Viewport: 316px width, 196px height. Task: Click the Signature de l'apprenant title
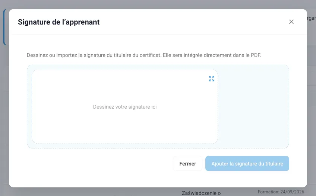pos(59,22)
